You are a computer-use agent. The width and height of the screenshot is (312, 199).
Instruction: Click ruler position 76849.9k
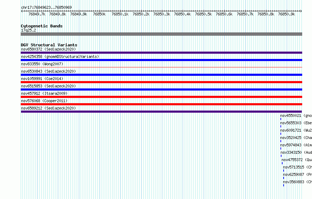click(79, 14)
